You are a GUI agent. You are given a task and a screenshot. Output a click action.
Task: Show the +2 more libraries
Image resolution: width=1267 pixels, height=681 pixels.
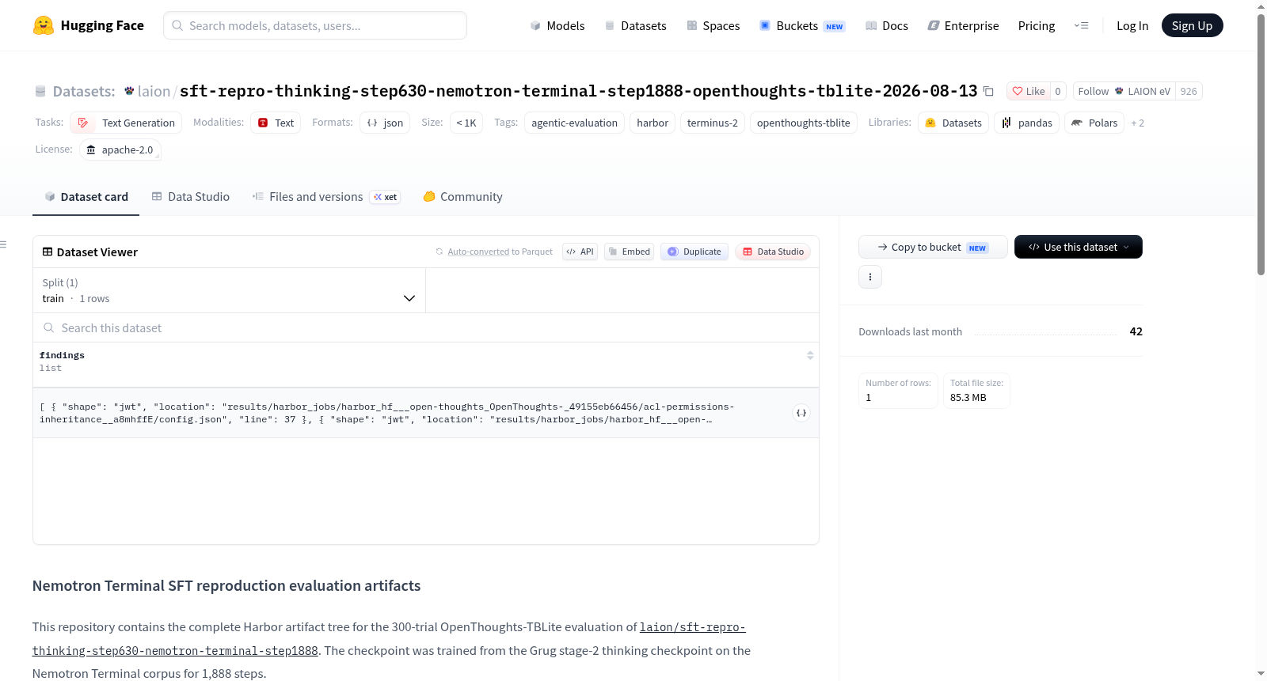tap(1137, 123)
